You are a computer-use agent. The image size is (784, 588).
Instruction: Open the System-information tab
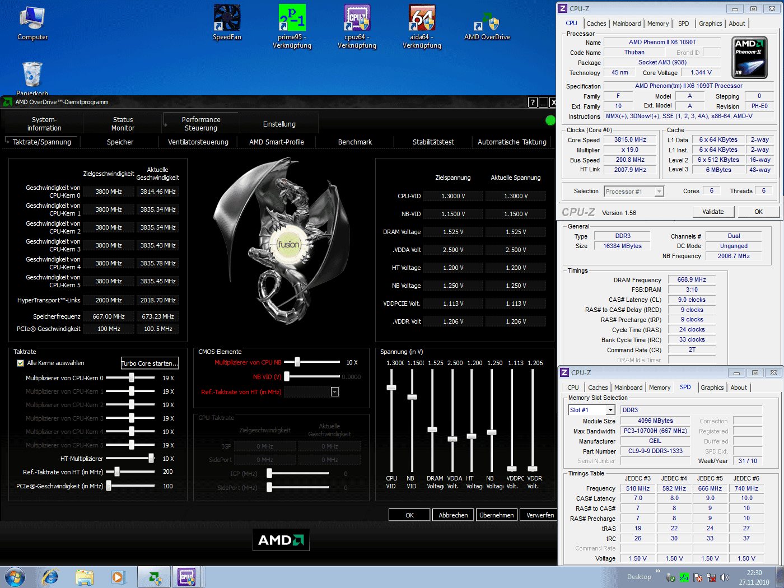pyautogui.click(x=44, y=124)
